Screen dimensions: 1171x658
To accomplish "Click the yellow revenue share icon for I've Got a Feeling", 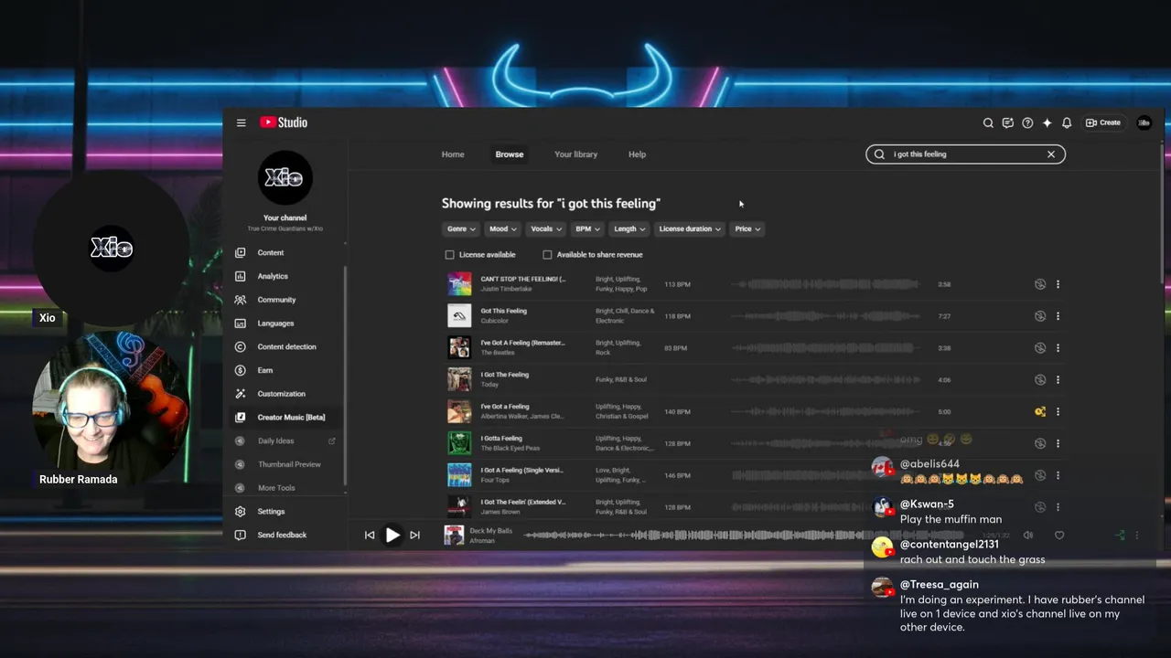I will coord(1040,411).
